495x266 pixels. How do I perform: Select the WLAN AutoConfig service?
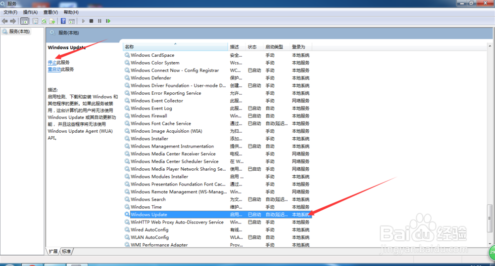[217, 237]
